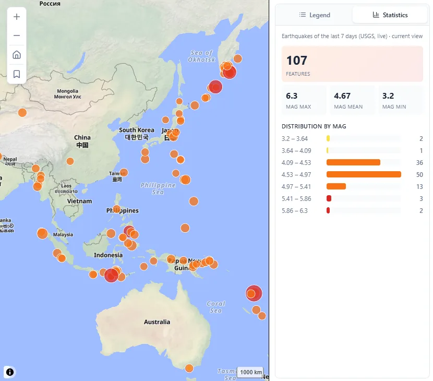
Task: Click the Philippine Sea label
Action: click(158, 188)
